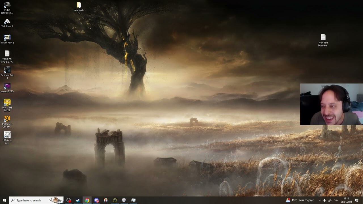
Task: Open Steam from the taskbar
Action: (x=78, y=200)
